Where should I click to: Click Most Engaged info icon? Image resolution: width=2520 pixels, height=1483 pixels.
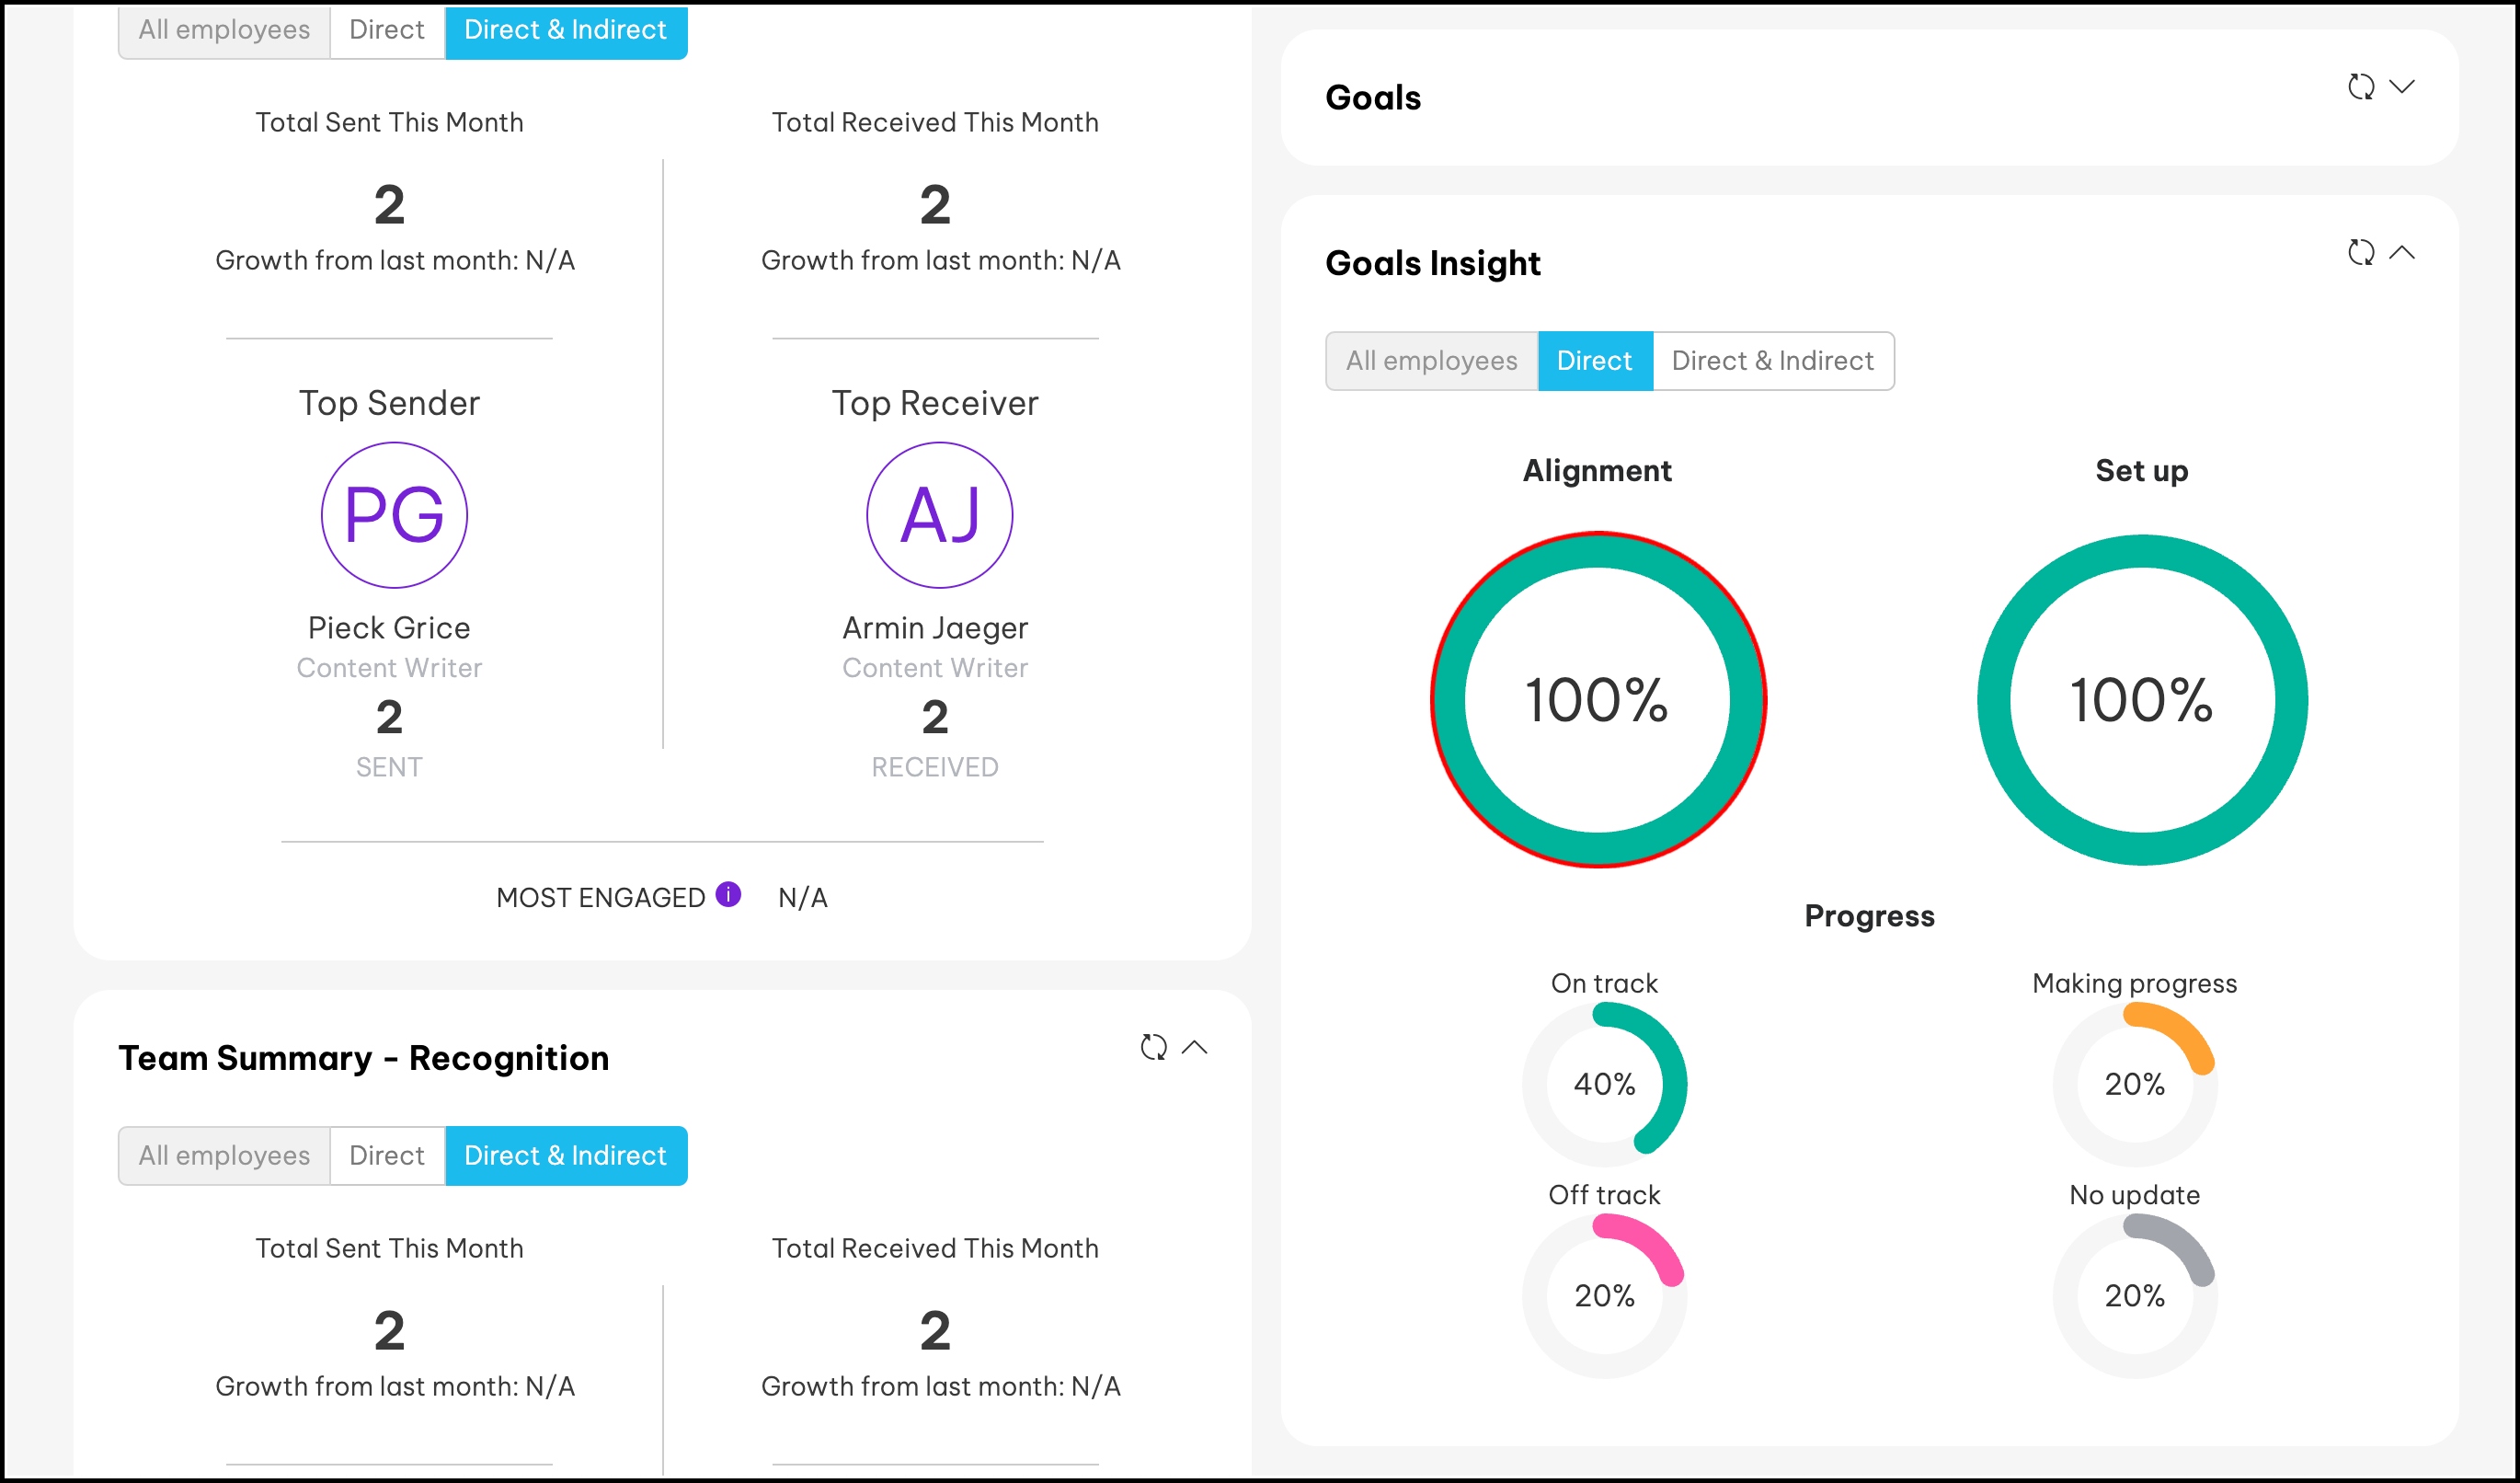point(728,894)
